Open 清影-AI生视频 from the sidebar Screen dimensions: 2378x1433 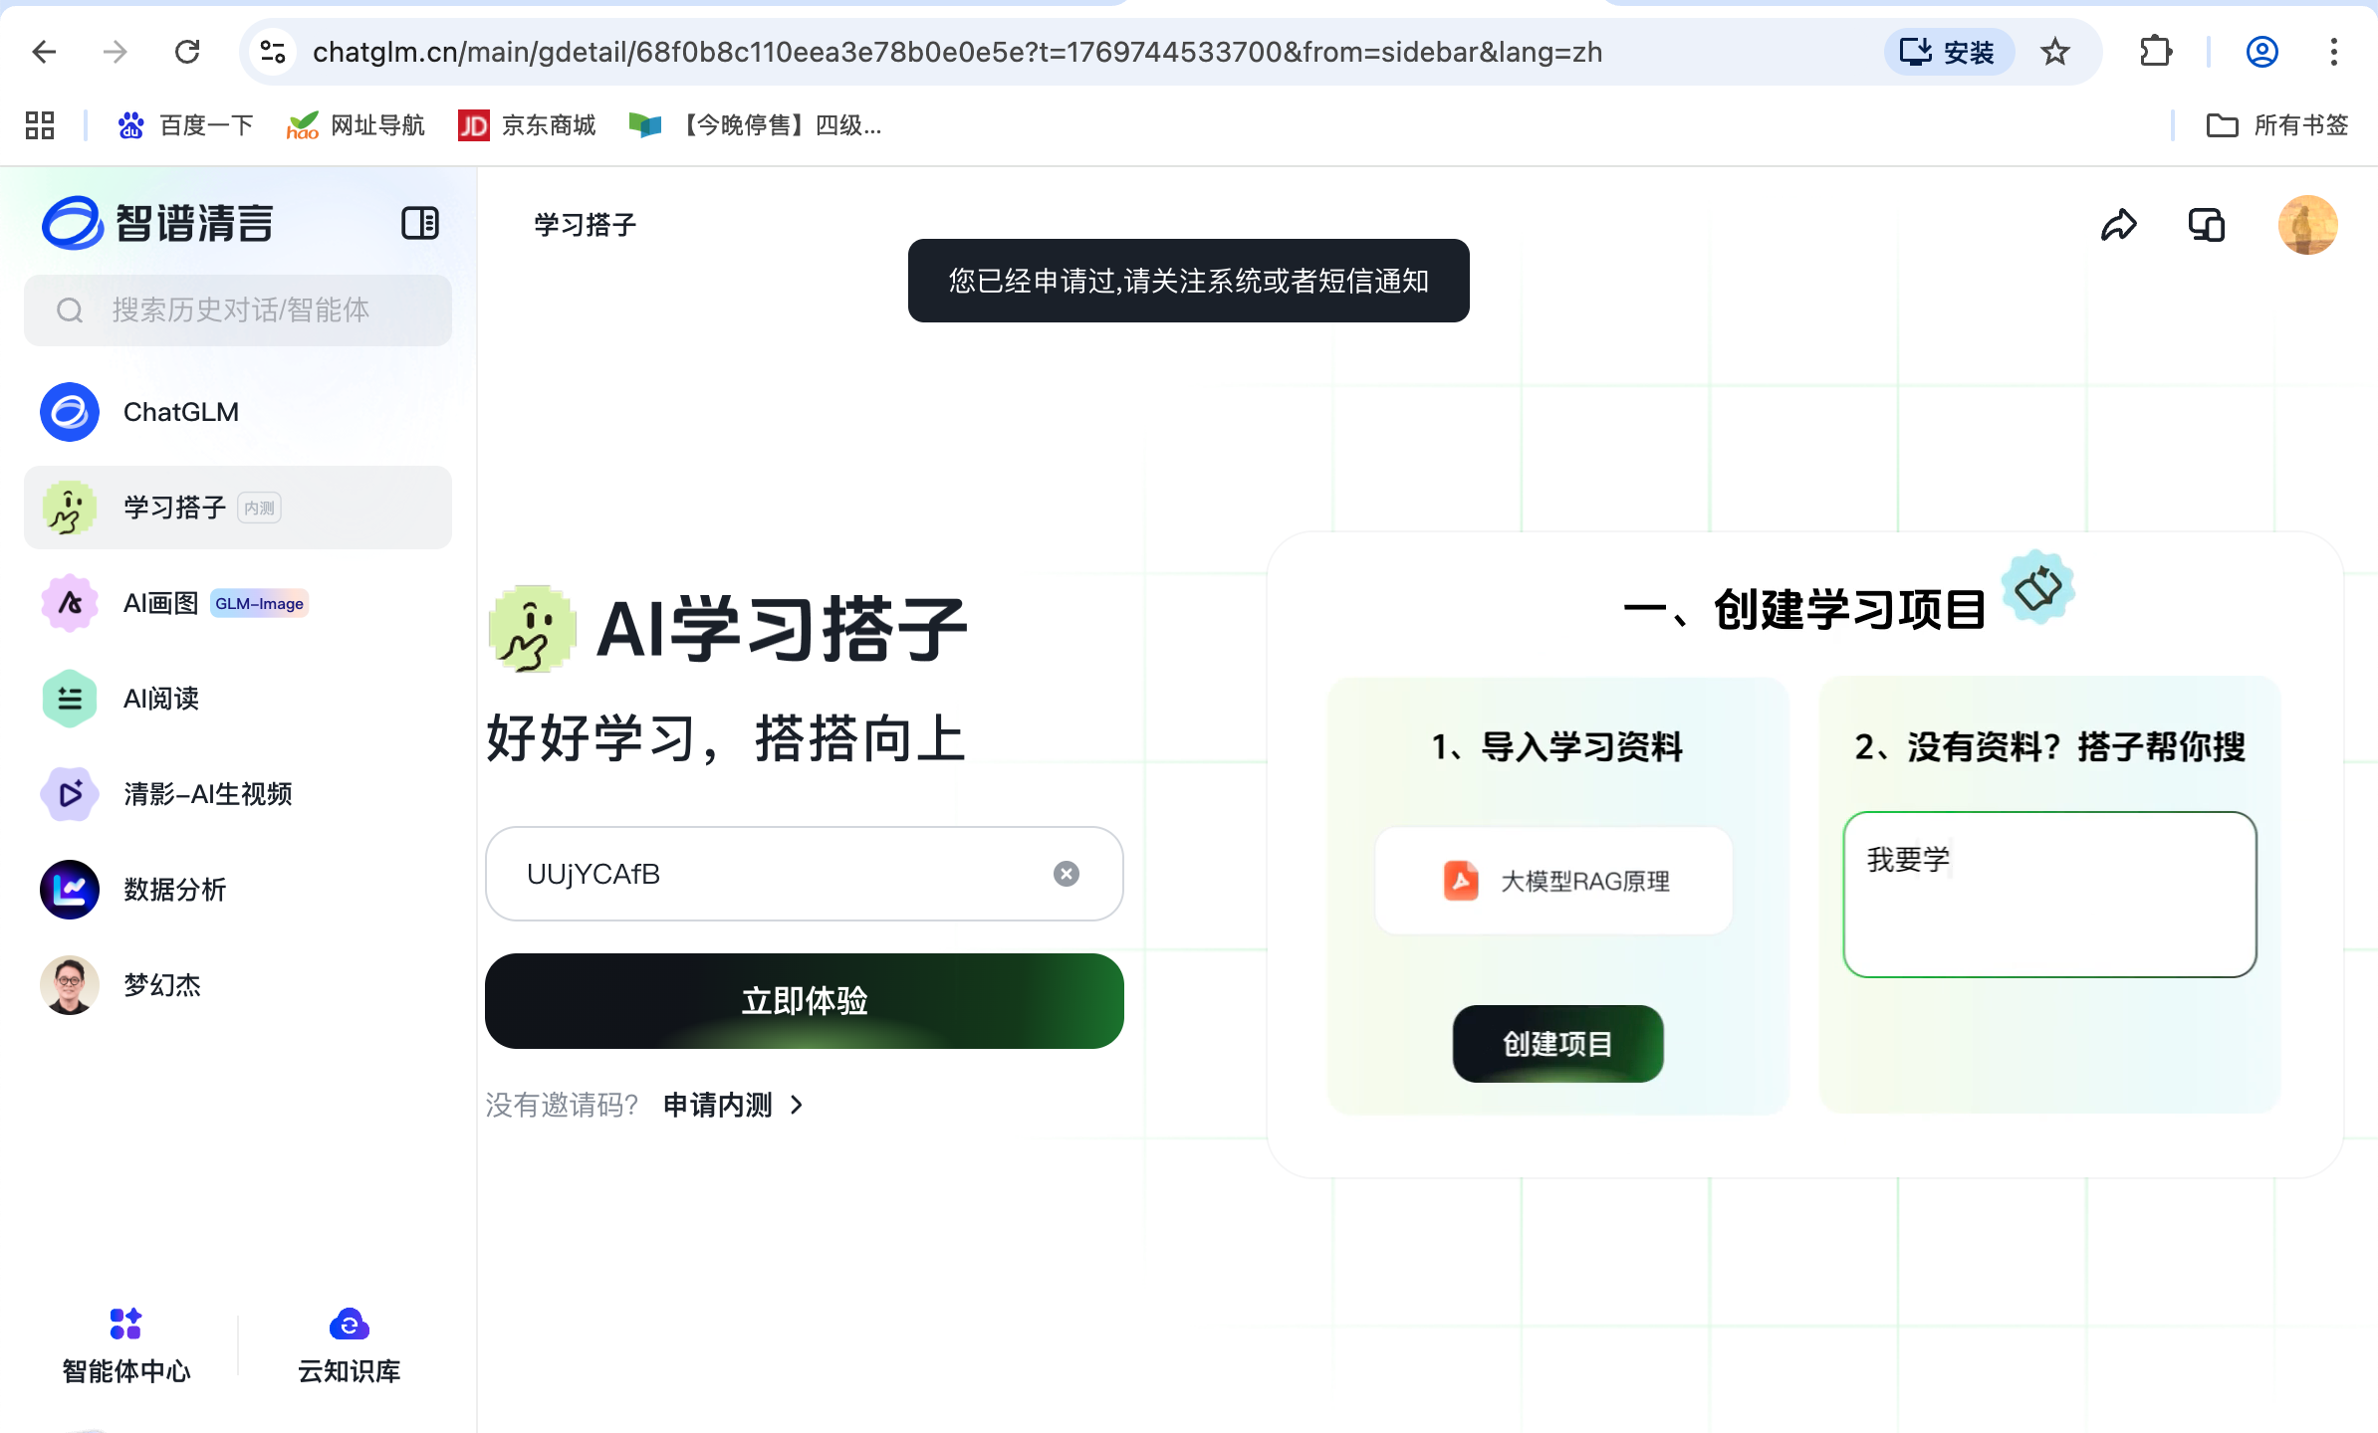click(207, 794)
